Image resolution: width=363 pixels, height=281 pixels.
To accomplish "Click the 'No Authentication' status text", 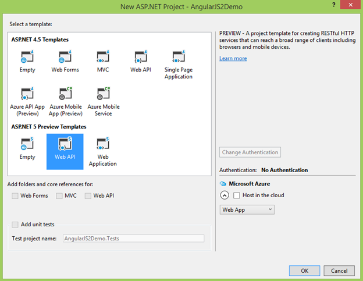I will [x=284, y=170].
